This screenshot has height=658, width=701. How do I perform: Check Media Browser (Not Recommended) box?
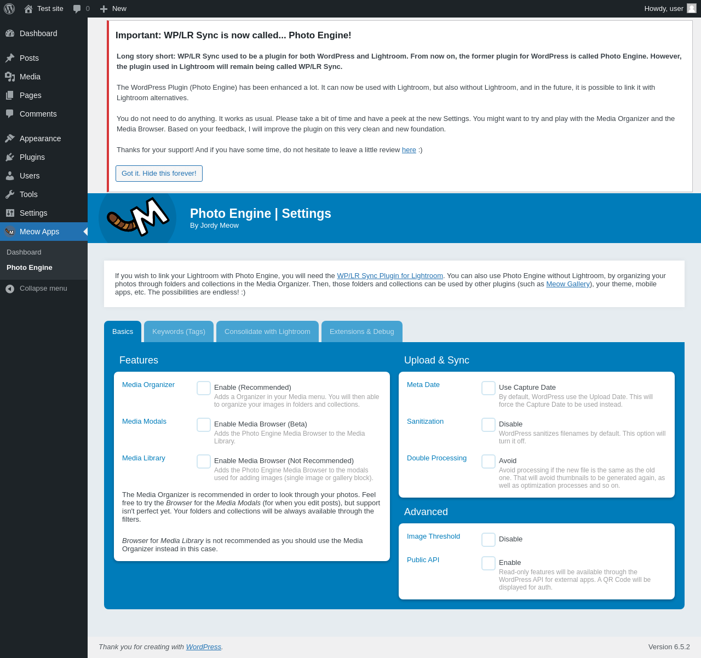(x=204, y=461)
